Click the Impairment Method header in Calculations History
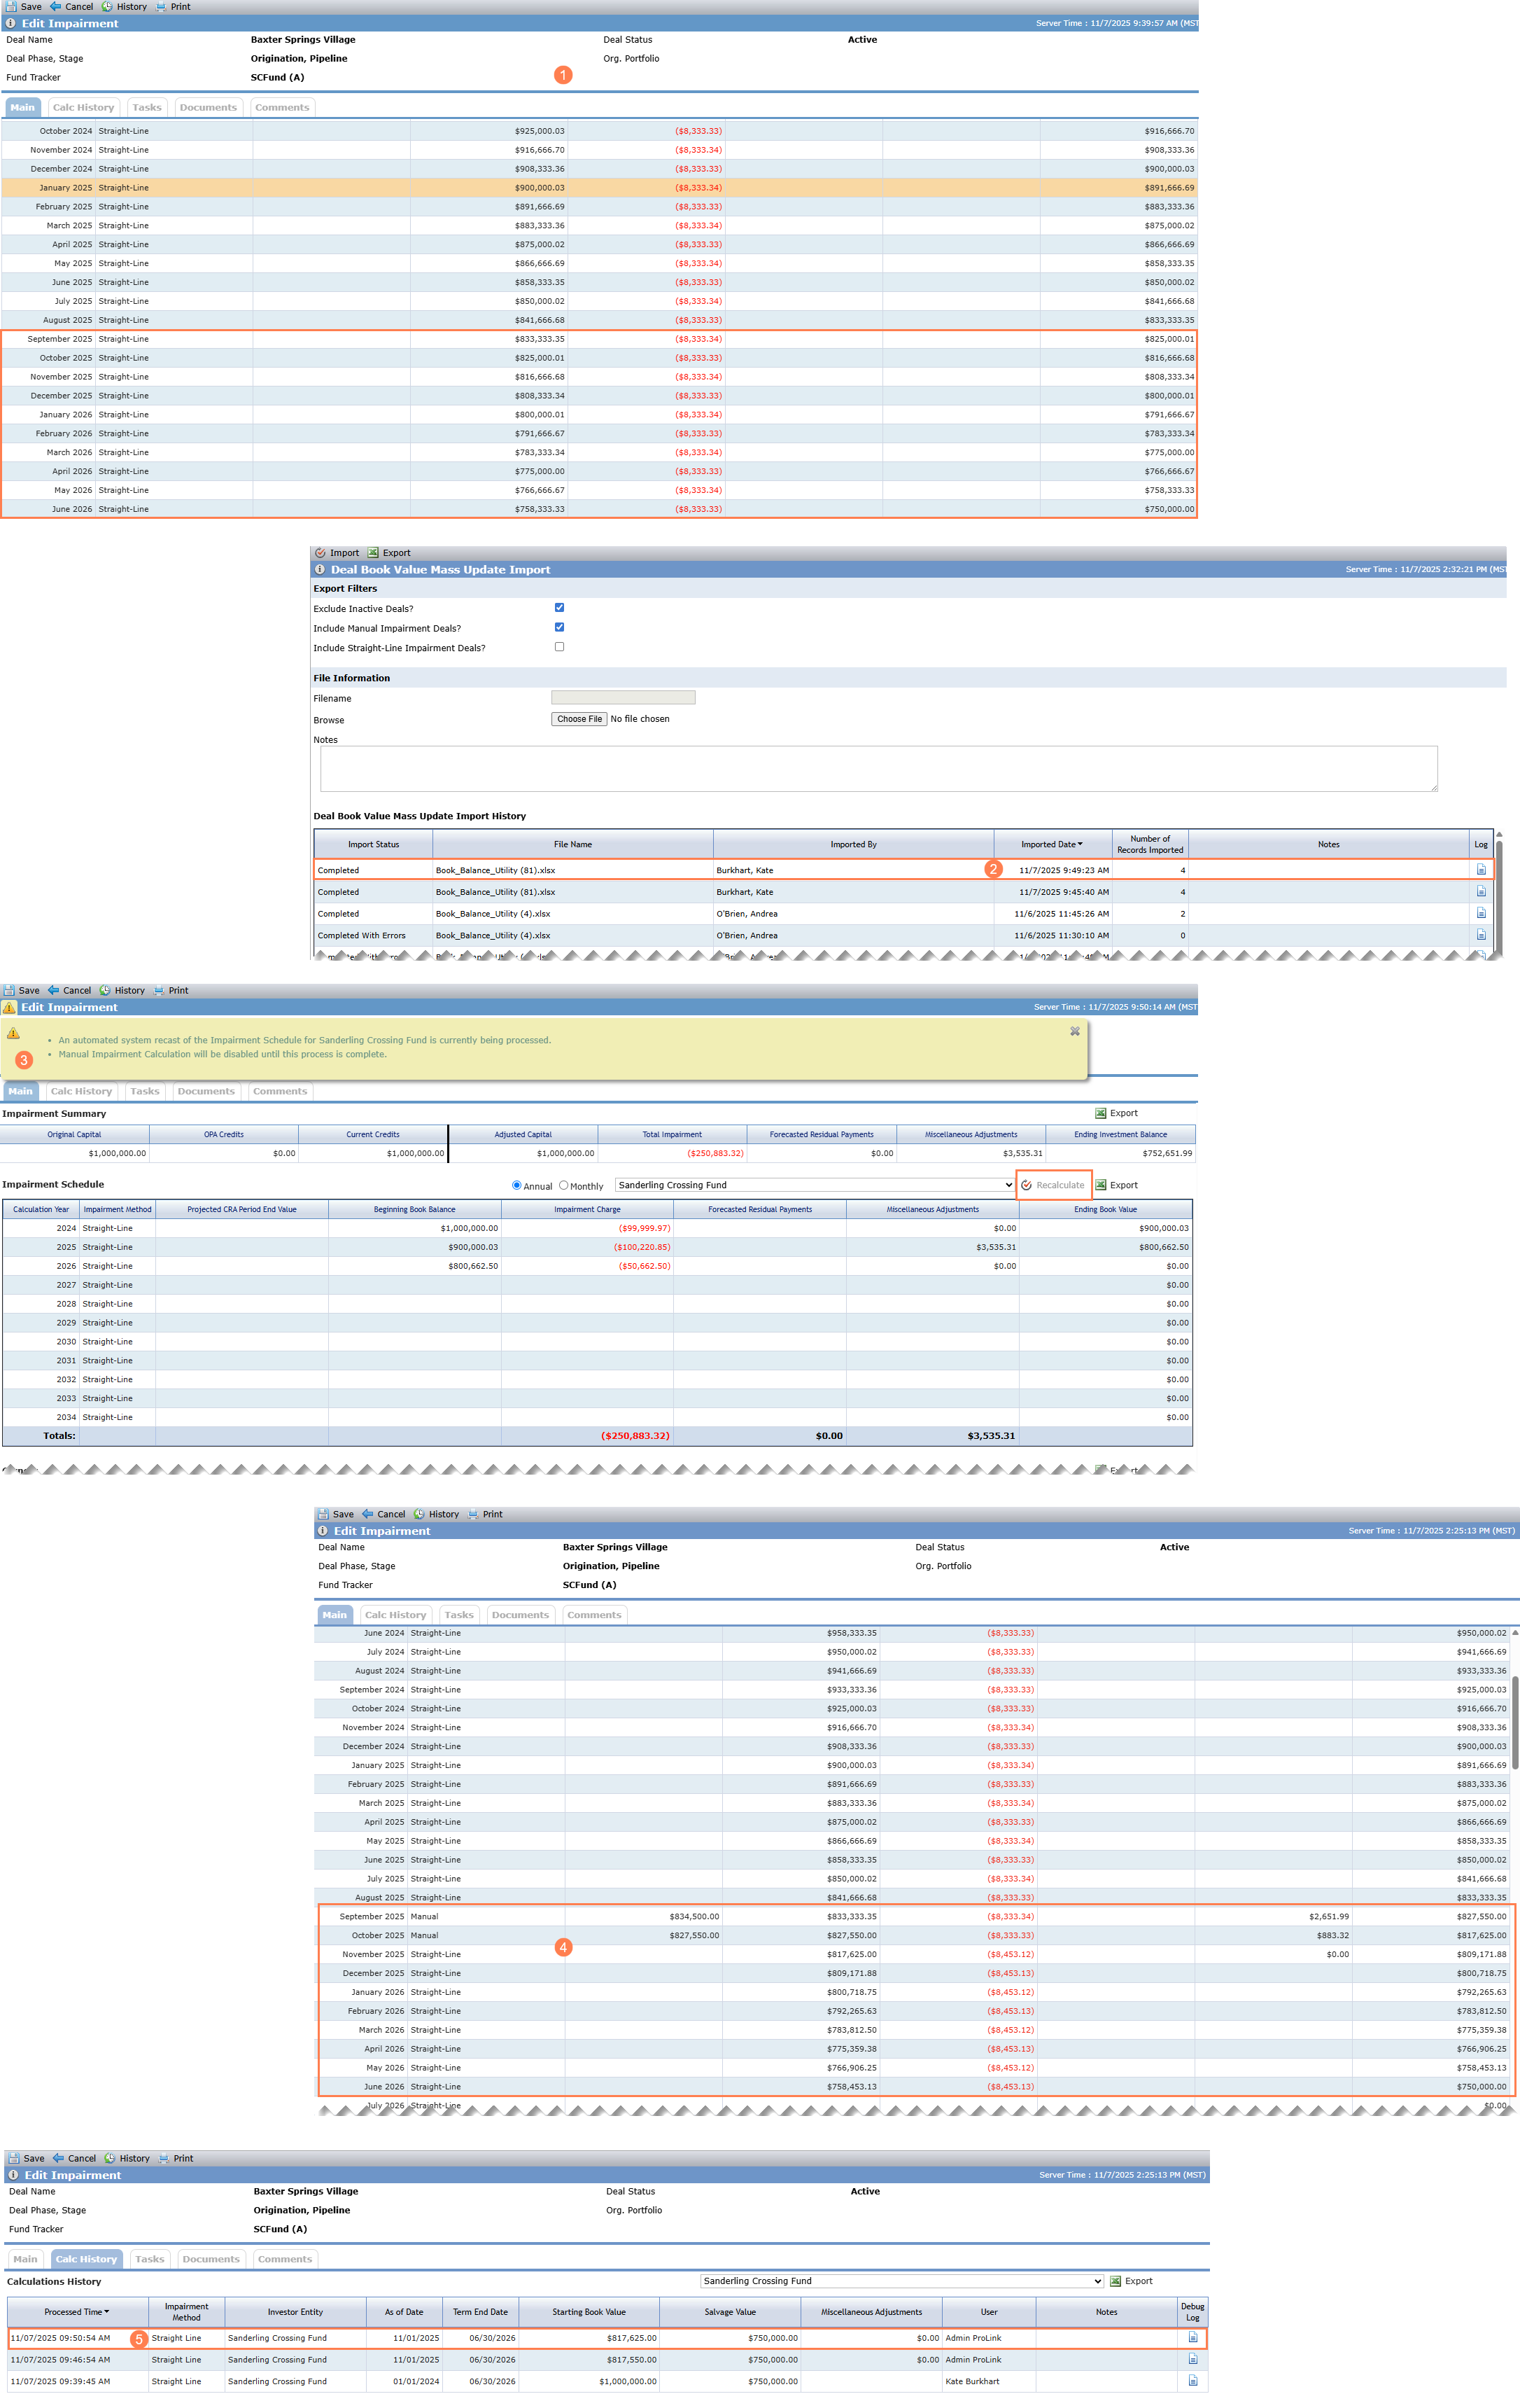 tap(187, 2312)
